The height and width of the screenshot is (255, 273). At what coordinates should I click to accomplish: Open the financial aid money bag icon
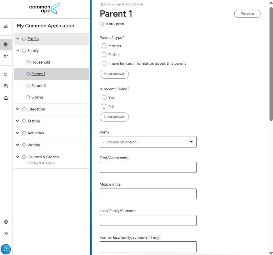point(6,98)
